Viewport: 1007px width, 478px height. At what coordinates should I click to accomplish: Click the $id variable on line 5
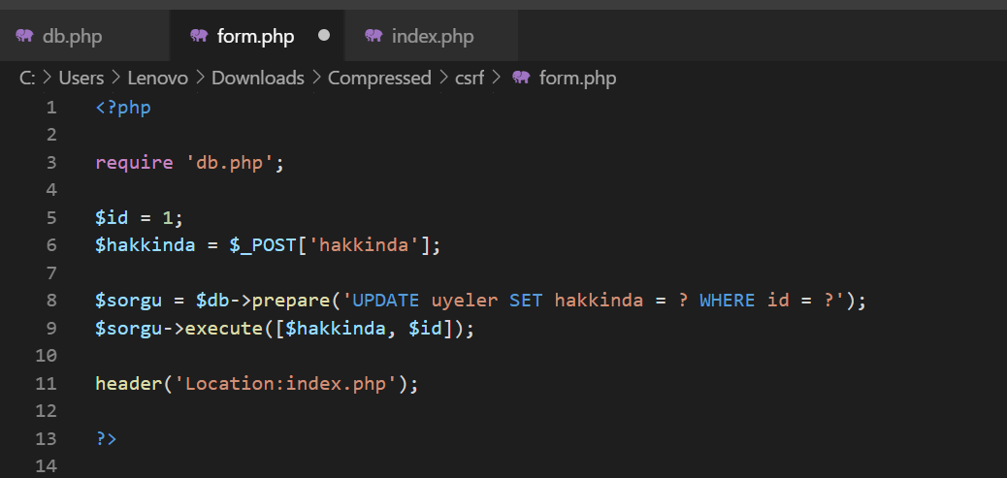click(113, 218)
